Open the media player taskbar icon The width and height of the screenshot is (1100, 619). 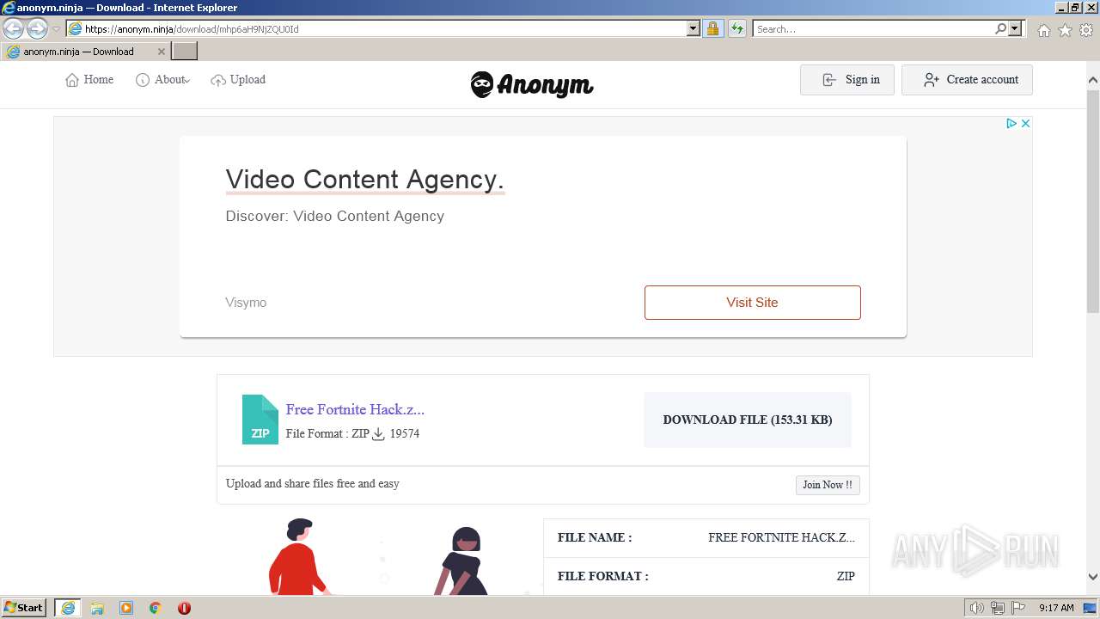[126, 608]
